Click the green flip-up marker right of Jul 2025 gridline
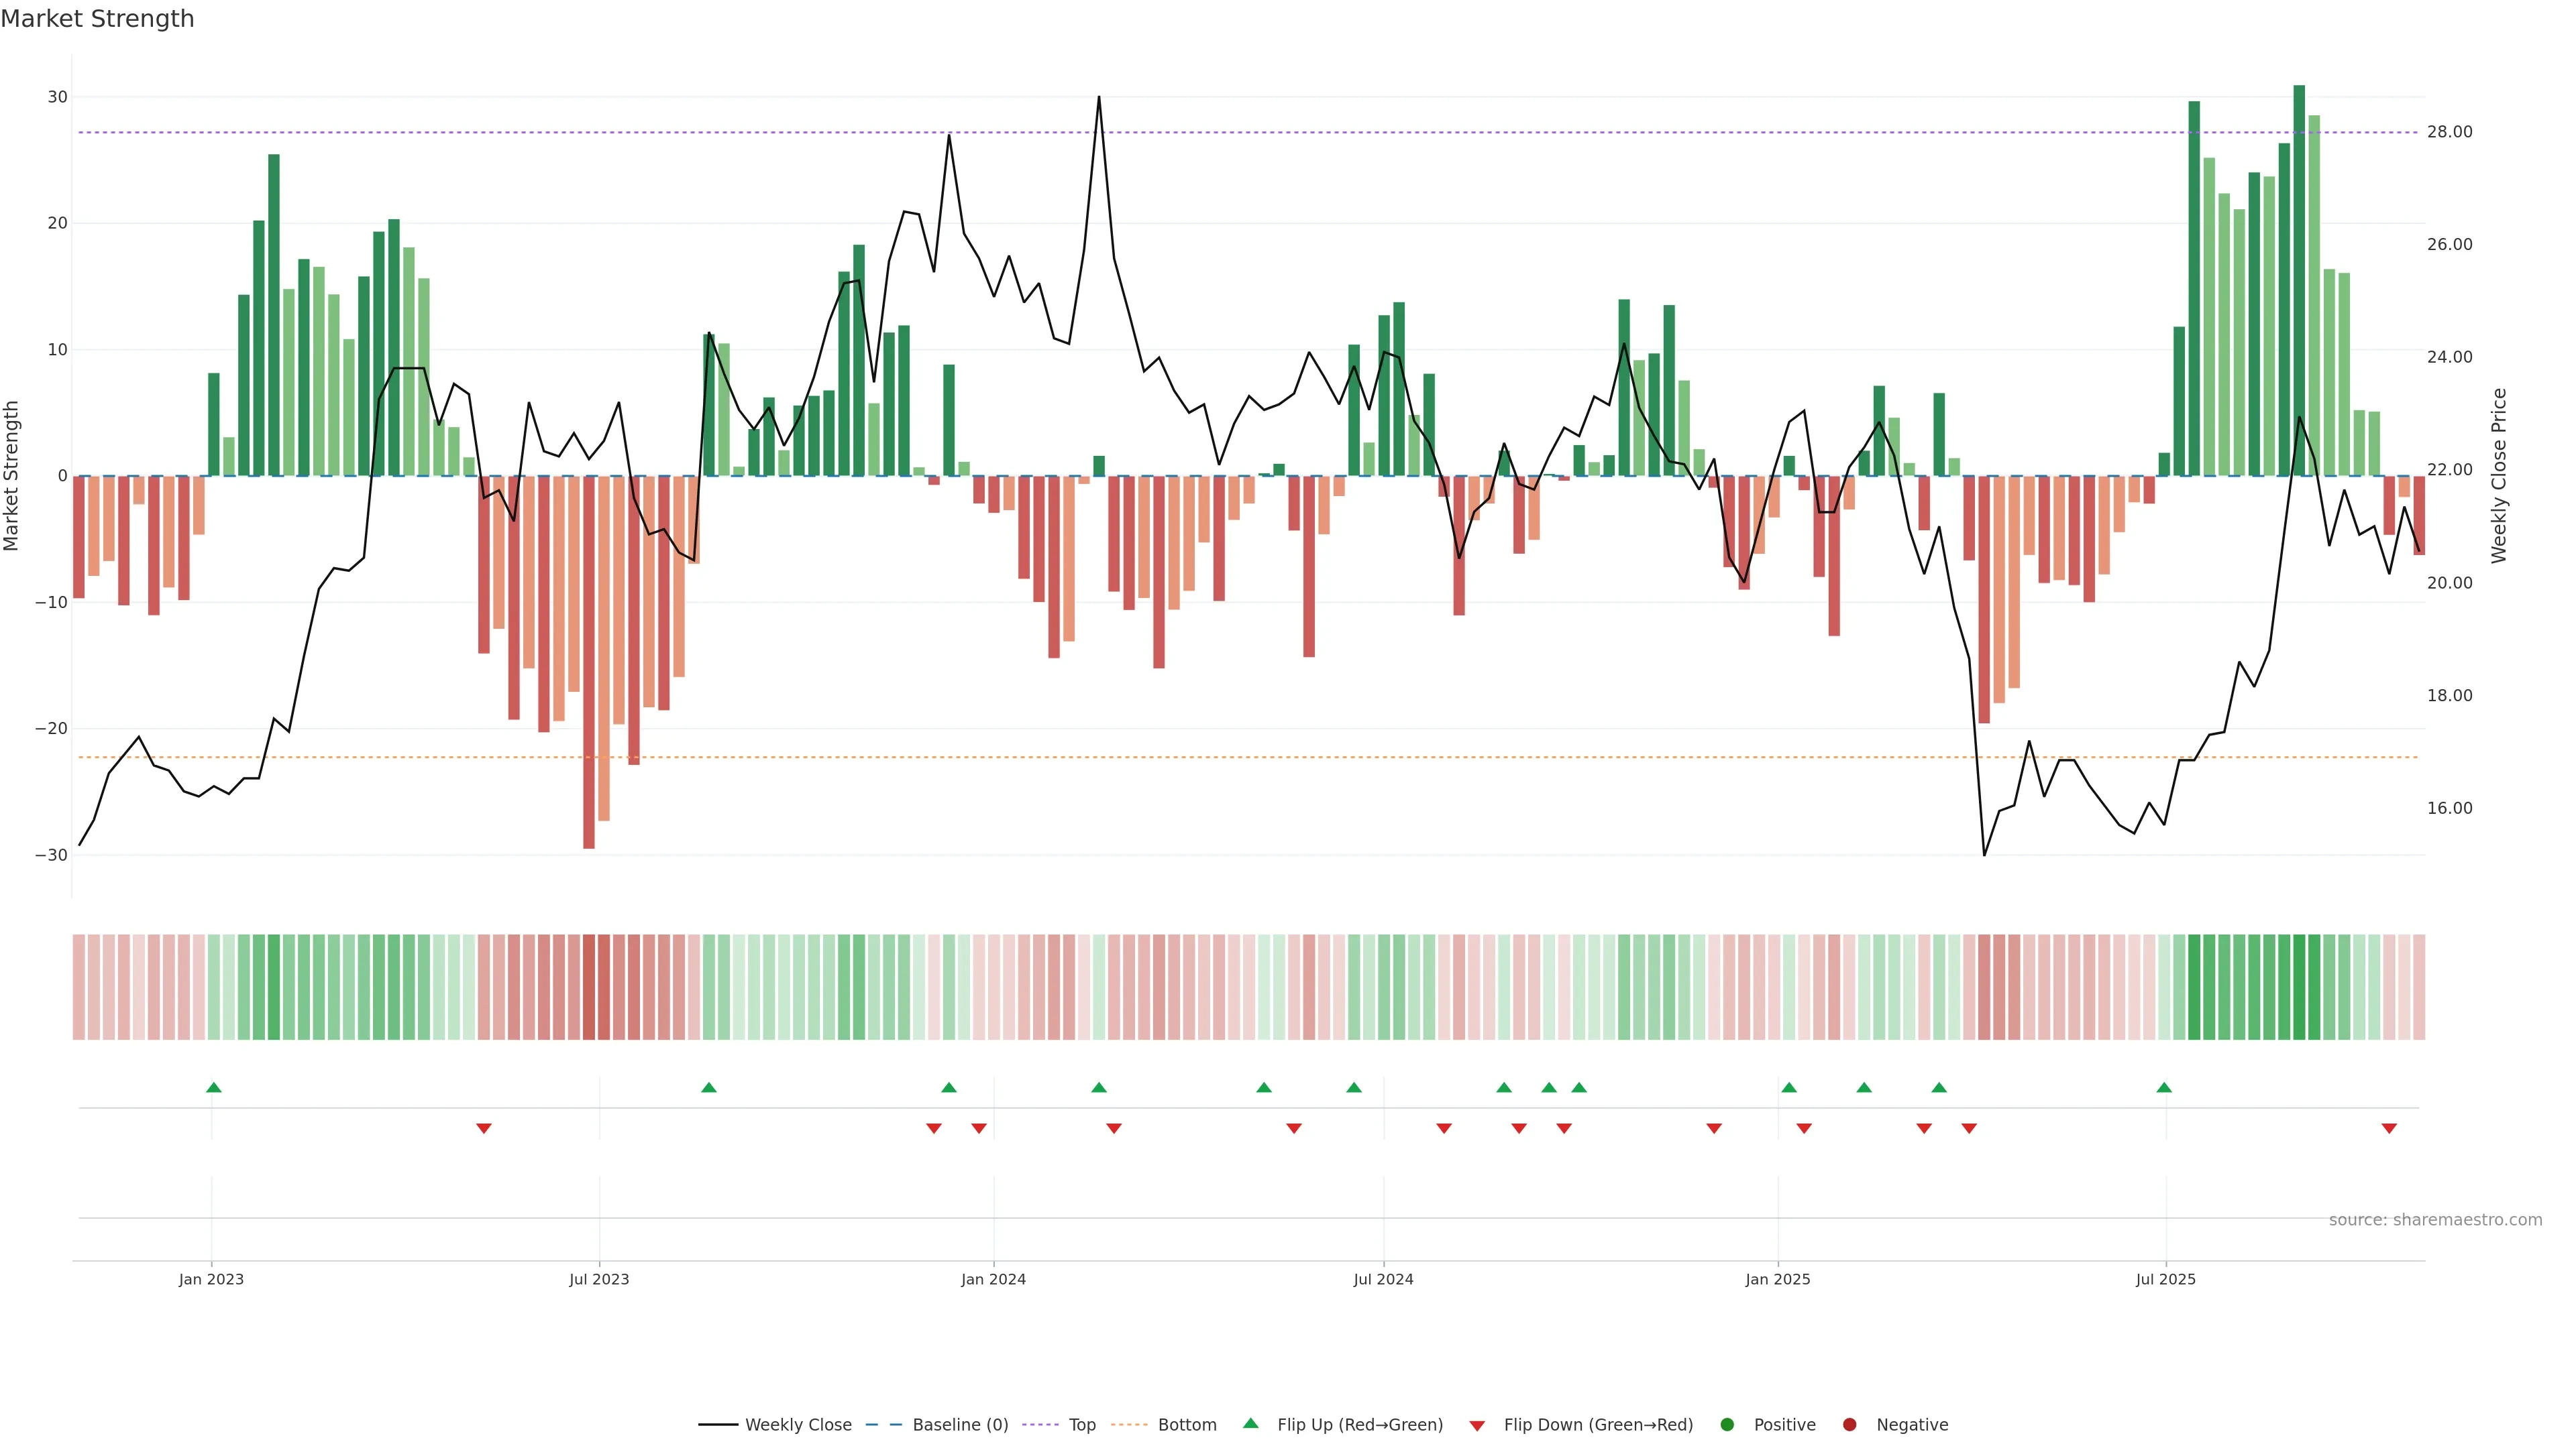The image size is (2576, 1448). point(2164,1087)
